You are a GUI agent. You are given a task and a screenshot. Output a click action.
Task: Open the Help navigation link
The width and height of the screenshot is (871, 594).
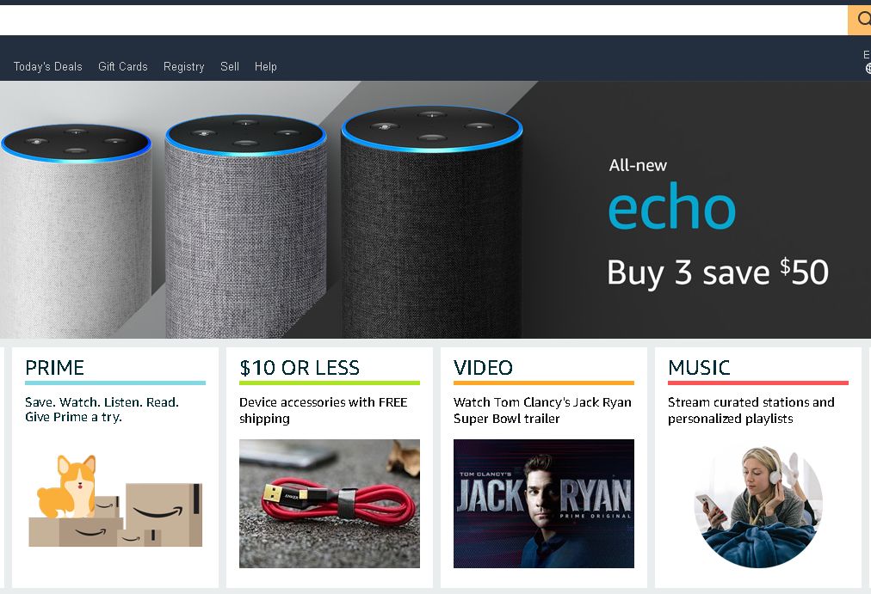266,66
